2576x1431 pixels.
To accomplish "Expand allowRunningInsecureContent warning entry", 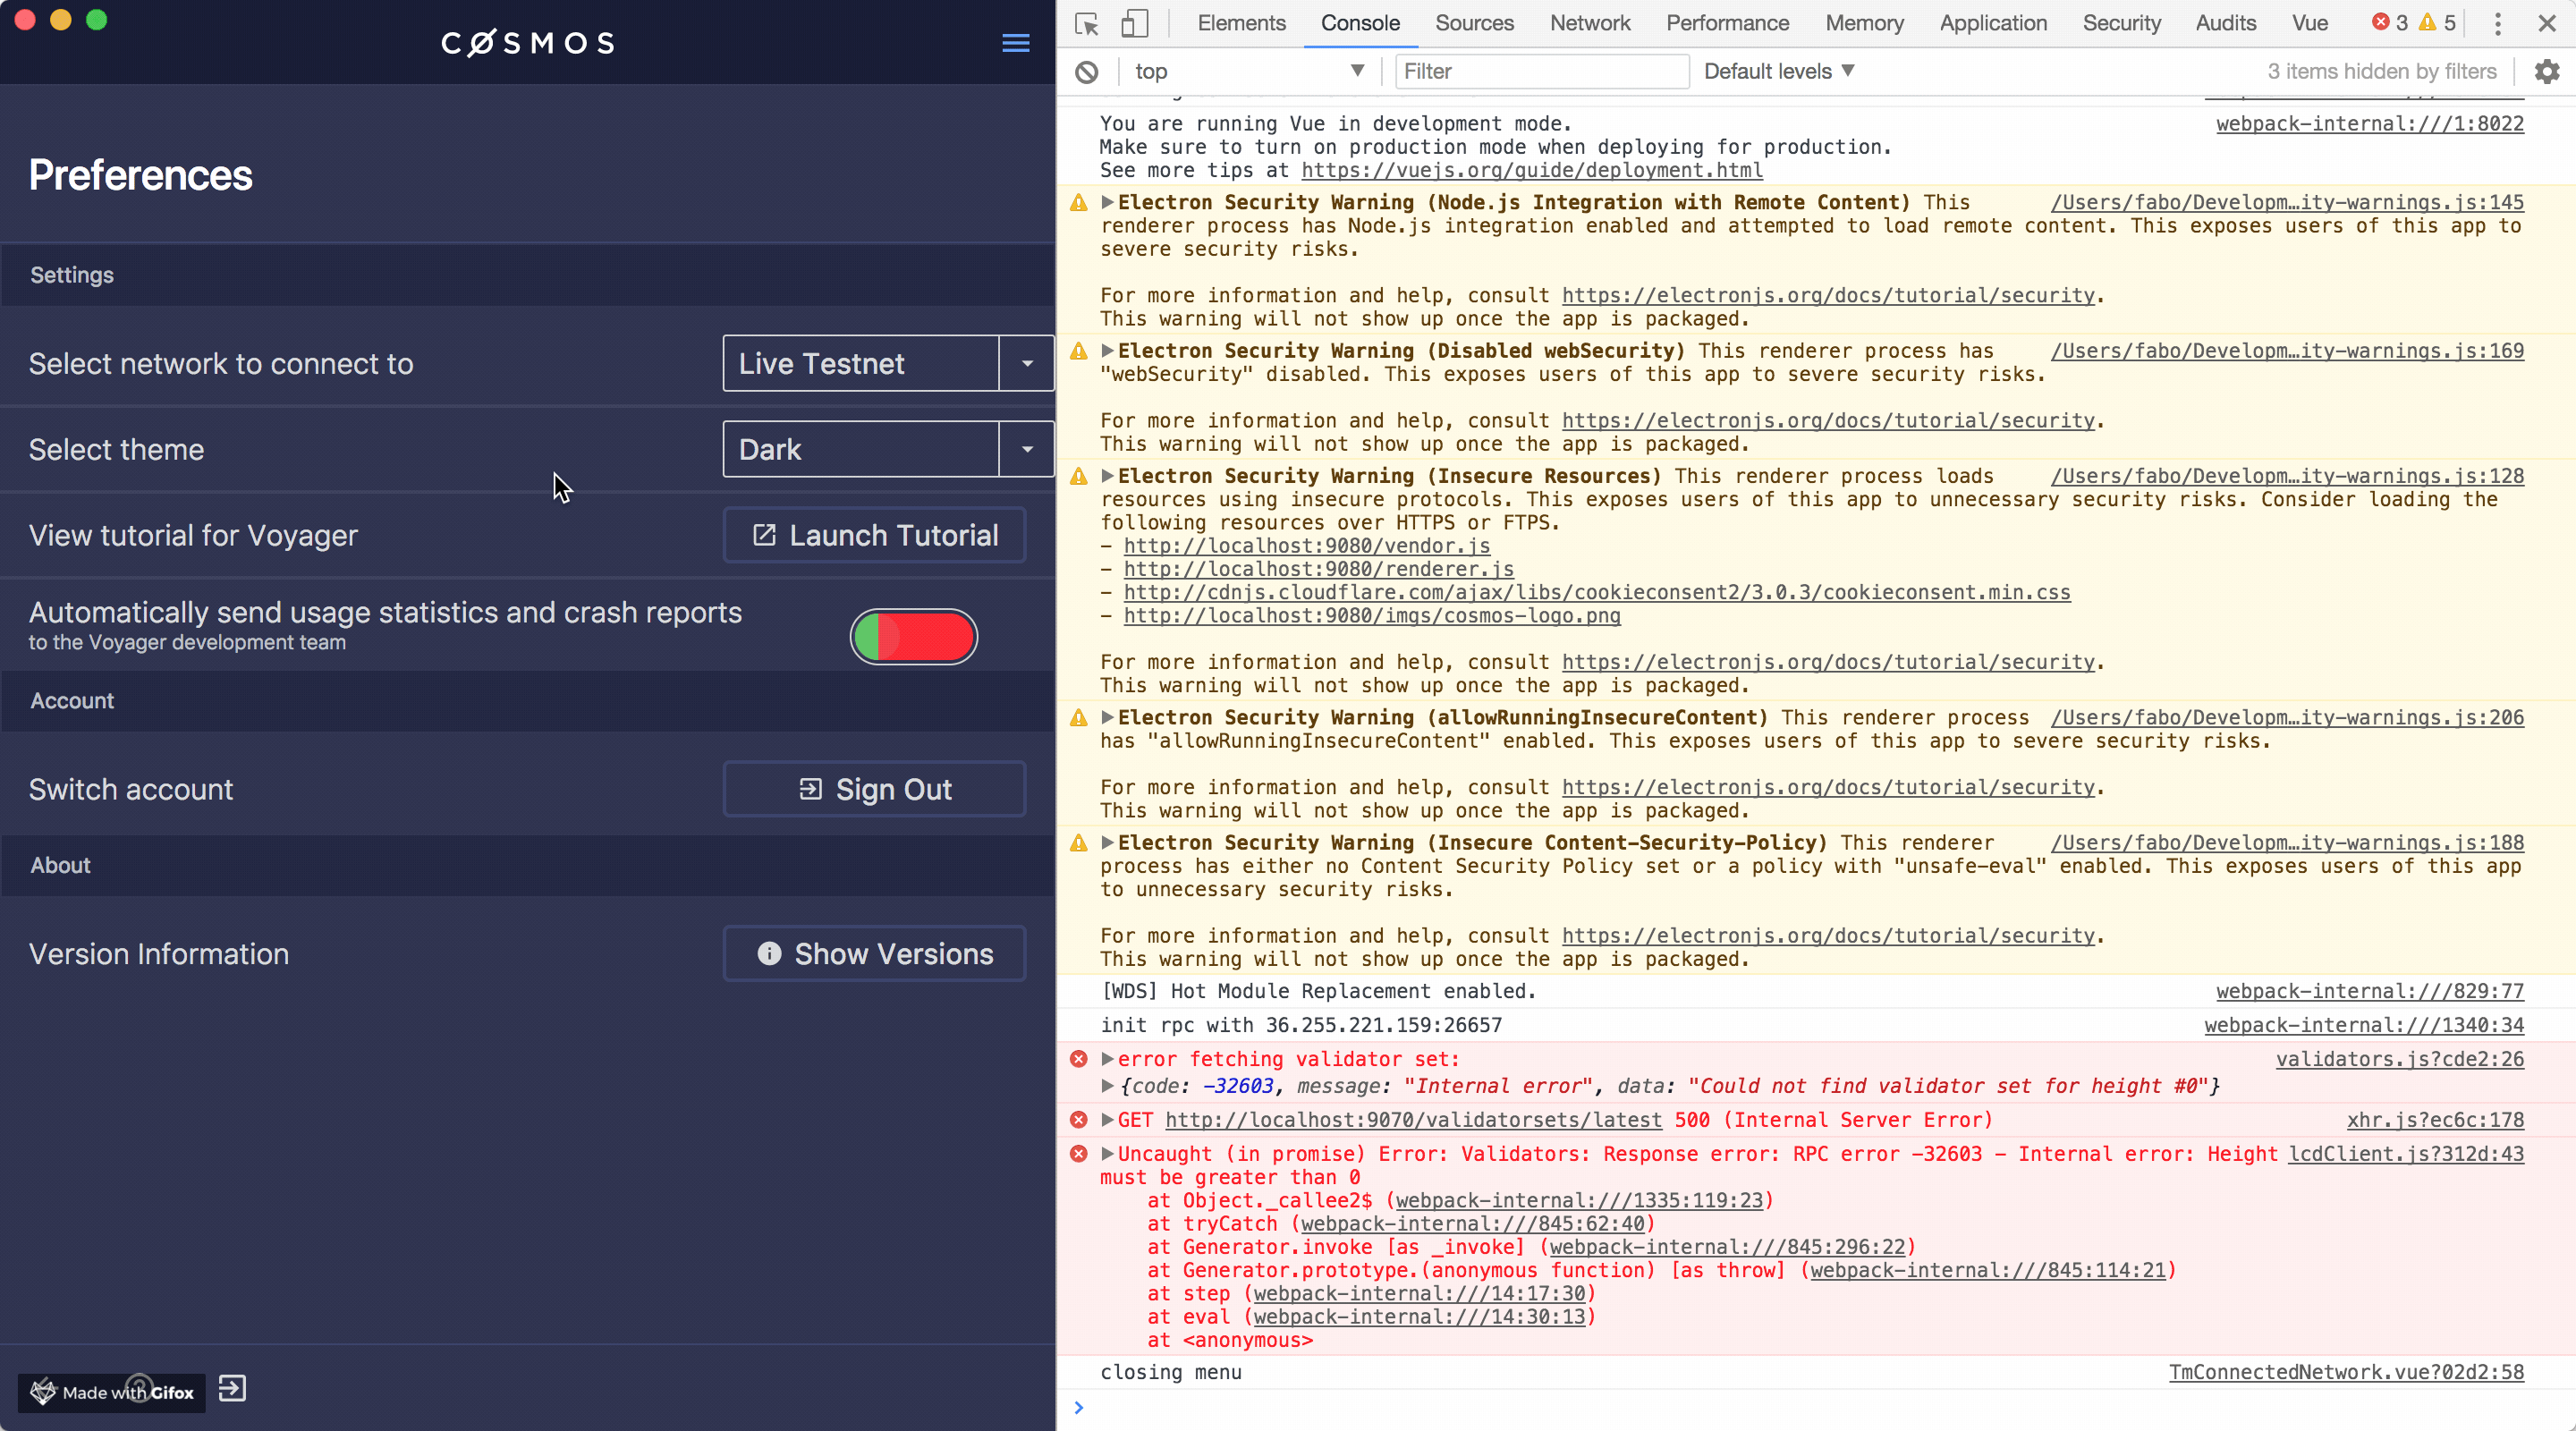I will (x=1107, y=717).
